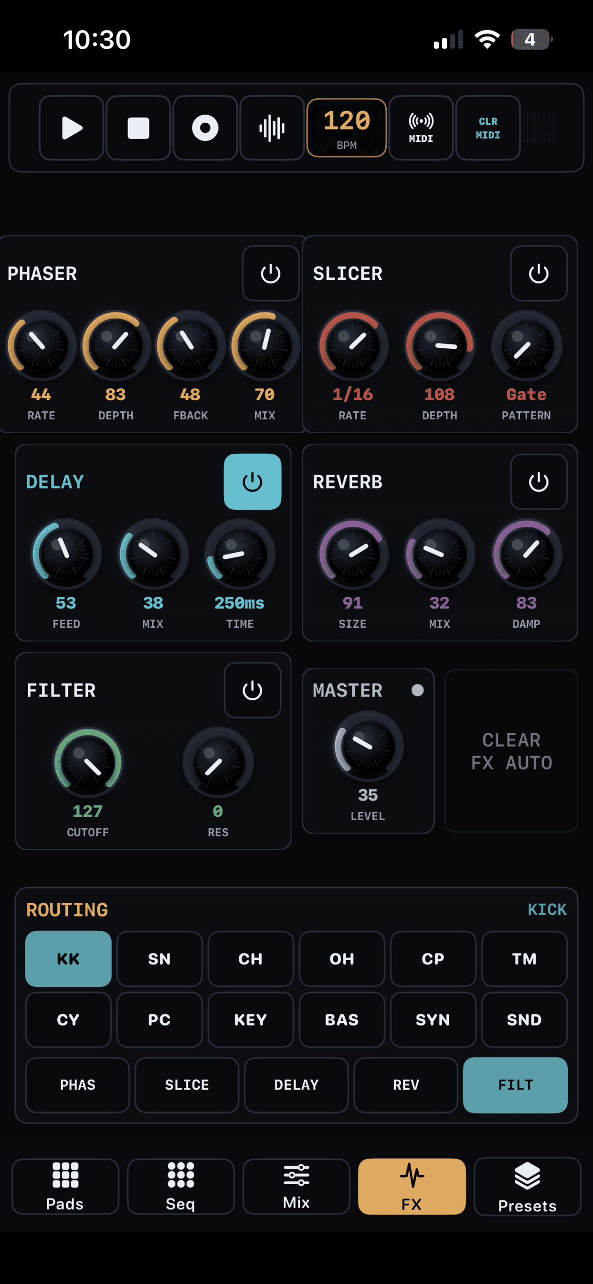Select CP routing pad
The image size is (593, 1284).
point(433,959)
